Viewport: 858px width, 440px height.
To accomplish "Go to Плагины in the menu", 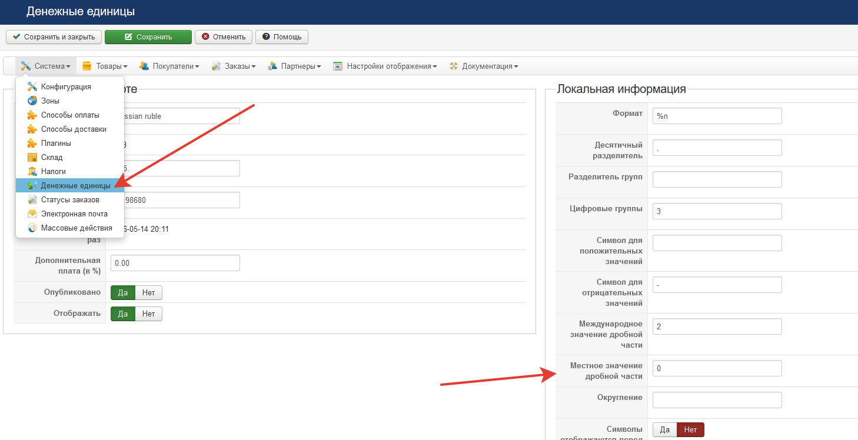I will [70, 143].
